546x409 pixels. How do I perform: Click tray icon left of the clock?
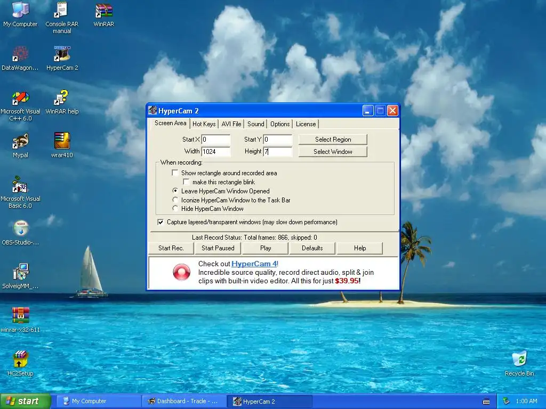pos(507,401)
